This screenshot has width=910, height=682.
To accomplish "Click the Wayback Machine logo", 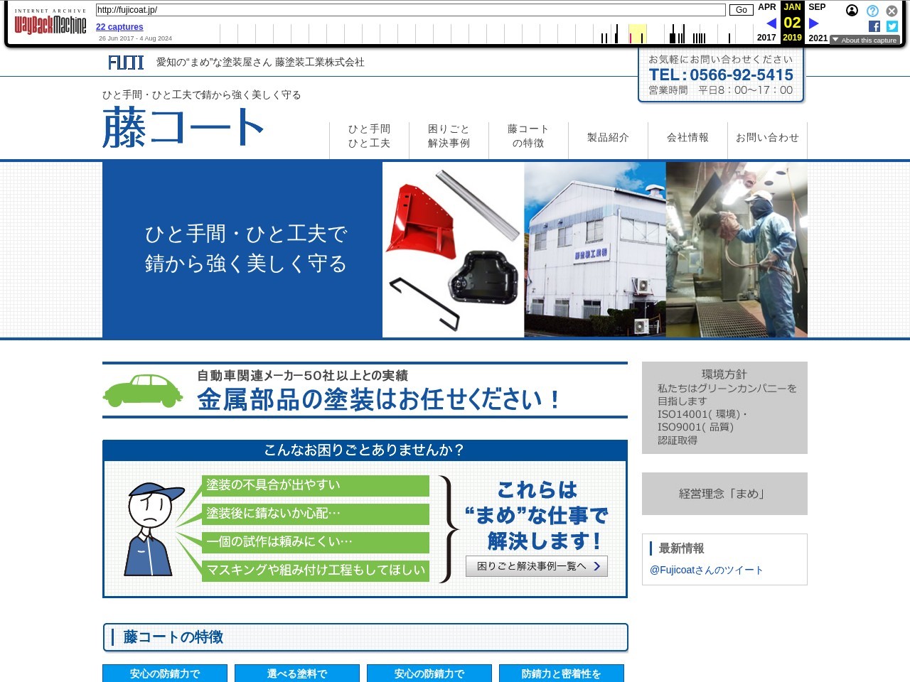I will [50, 23].
